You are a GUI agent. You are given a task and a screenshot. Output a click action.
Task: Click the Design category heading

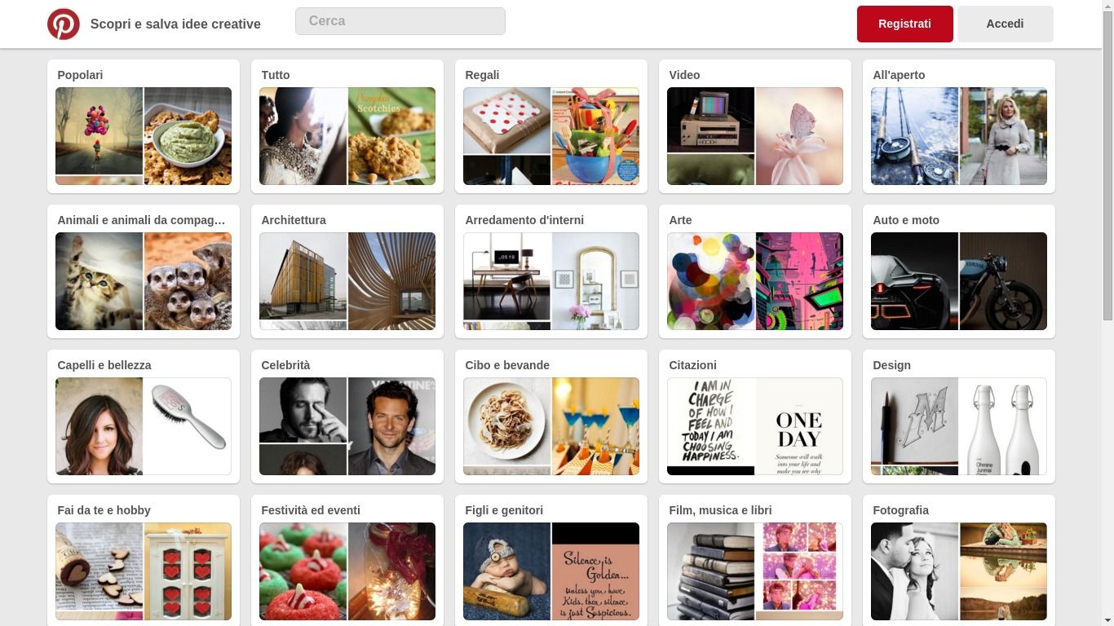tap(891, 365)
